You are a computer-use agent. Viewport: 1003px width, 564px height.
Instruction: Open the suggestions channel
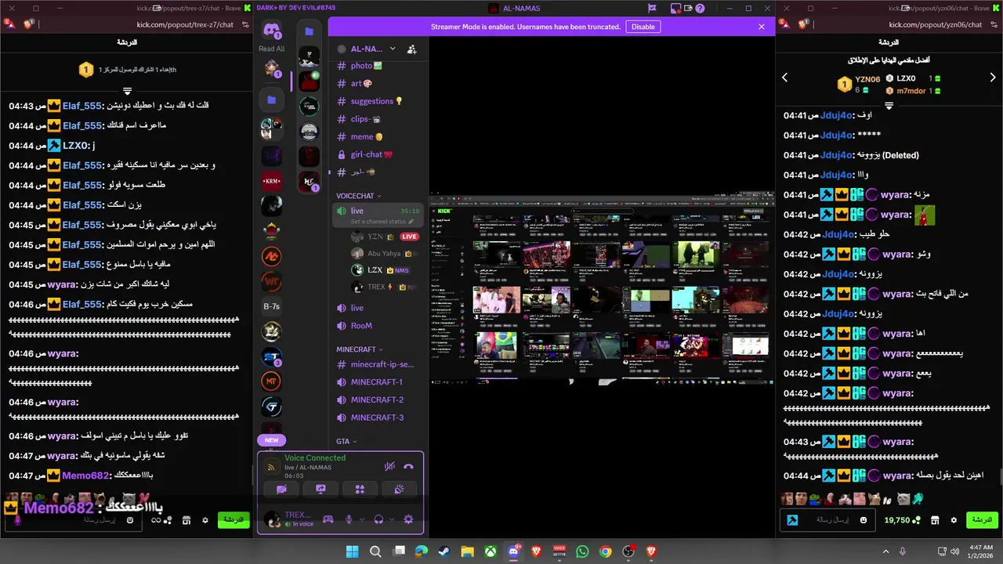(x=378, y=101)
